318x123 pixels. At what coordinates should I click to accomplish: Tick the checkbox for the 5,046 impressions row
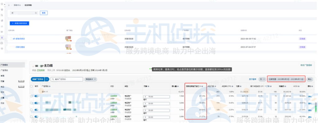tap(31, 103)
